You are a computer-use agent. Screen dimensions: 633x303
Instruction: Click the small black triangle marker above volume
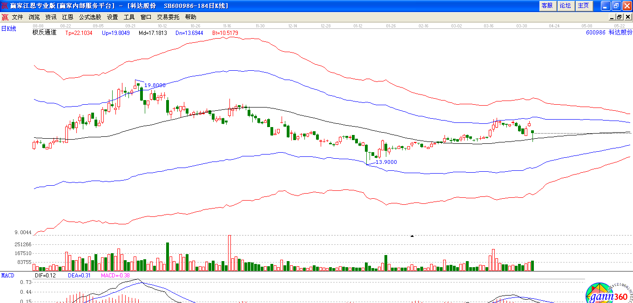tap(412, 236)
